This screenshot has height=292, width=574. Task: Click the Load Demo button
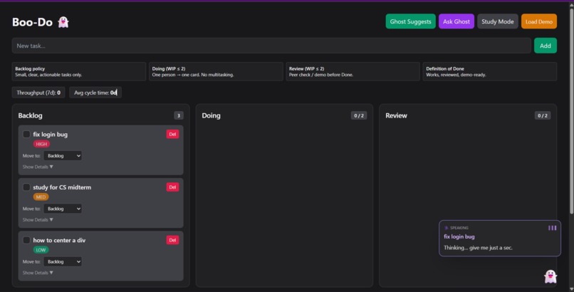point(539,21)
